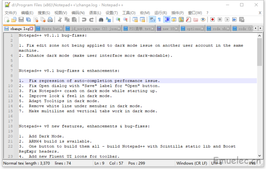Toggle synchronized horizontal scrolling icon
This screenshot has height=169, width=266.
click(142, 20)
